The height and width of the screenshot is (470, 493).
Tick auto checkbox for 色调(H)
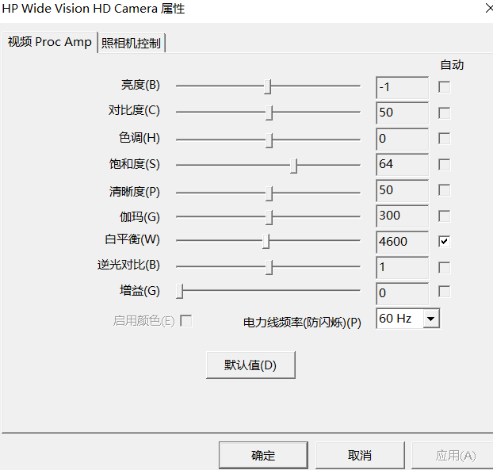pos(444,139)
